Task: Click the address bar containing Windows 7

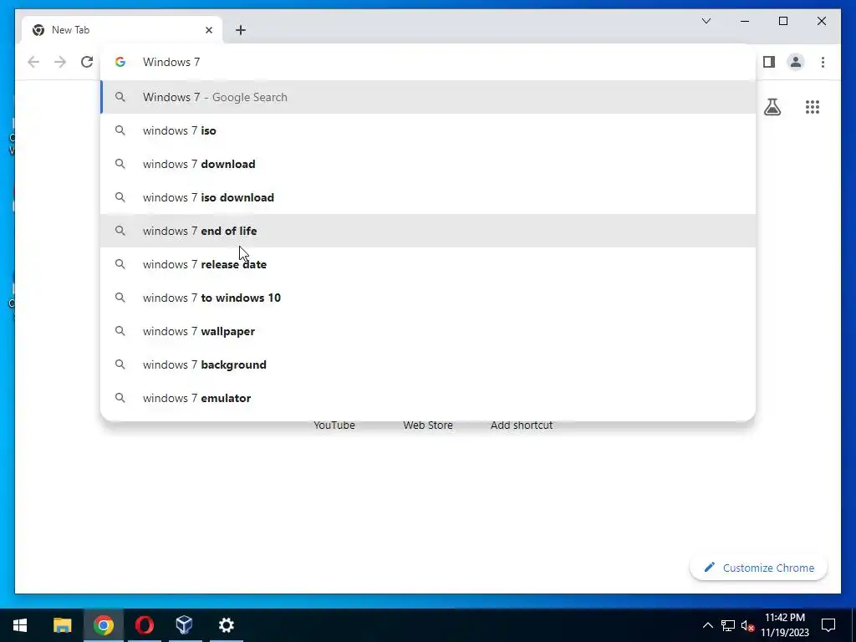Action: [x=428, y=62]
